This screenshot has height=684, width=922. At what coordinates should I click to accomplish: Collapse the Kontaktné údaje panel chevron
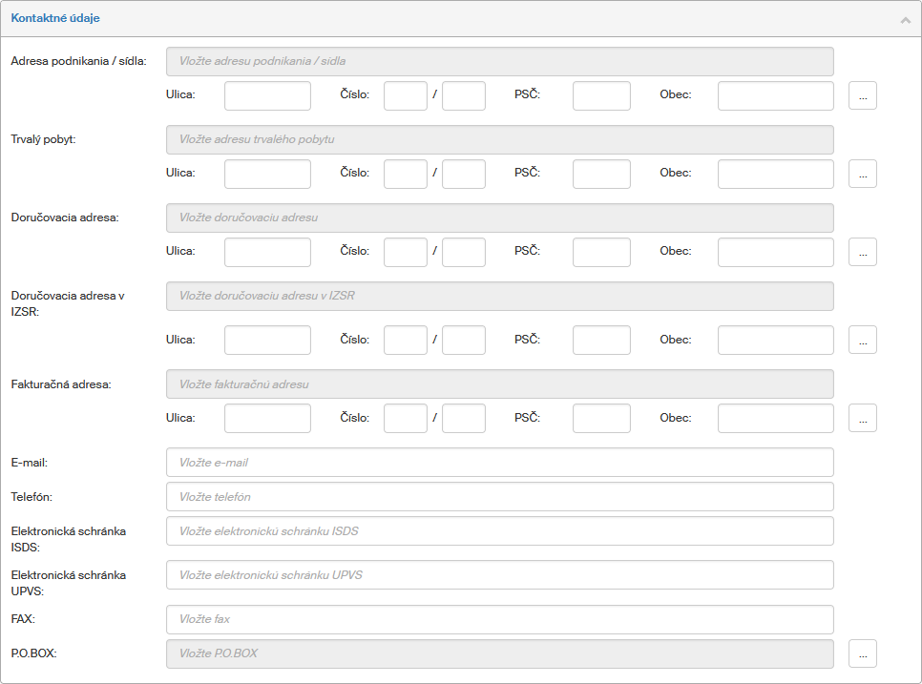905,19
